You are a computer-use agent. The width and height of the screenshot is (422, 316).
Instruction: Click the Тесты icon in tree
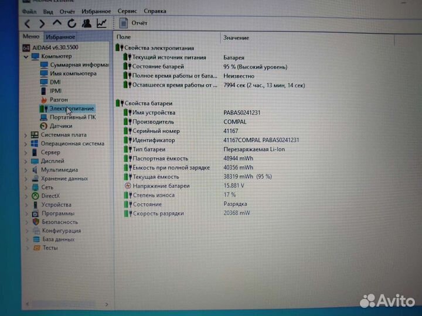point(36,248)
